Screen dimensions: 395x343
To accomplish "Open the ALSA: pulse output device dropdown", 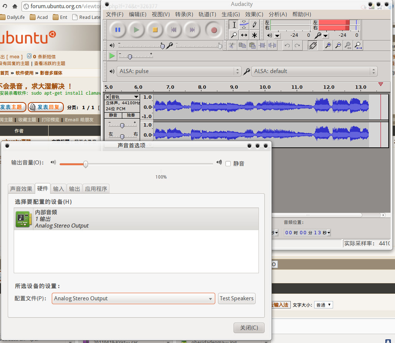I will 179,71.
